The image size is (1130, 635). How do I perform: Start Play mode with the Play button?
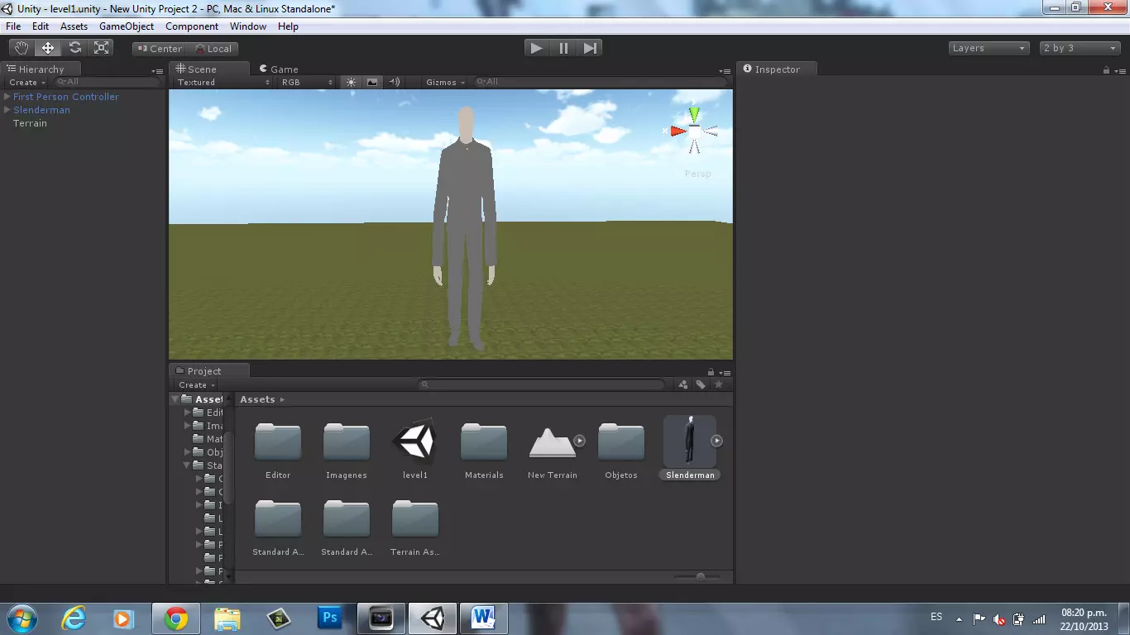pyautogui.click(x=537, y=48)
